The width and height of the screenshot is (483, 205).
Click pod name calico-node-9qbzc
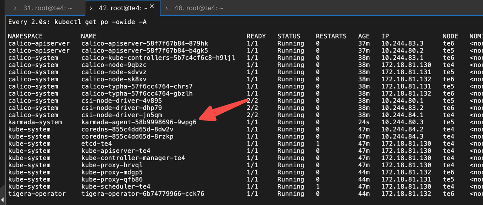click(x=114, y=65)
